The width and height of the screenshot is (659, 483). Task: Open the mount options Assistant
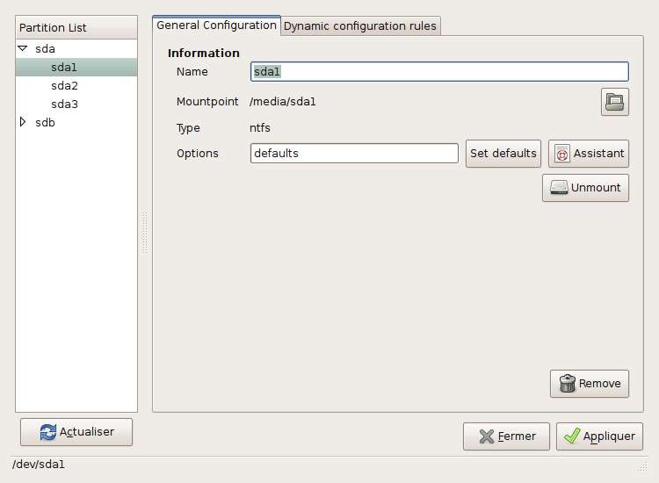[589, 154]
